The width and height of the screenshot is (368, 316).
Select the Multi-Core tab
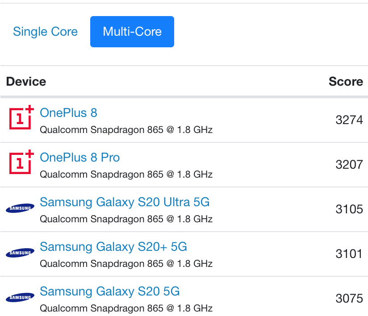pos(132,32)
